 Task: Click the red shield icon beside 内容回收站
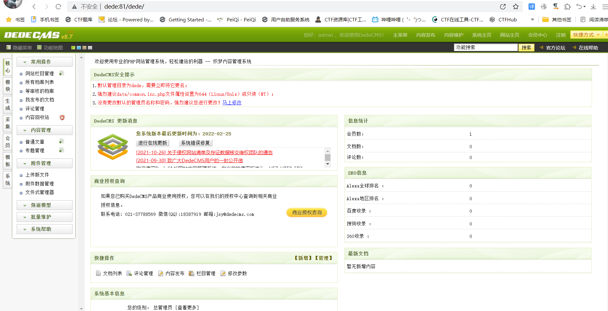(62, 118)
